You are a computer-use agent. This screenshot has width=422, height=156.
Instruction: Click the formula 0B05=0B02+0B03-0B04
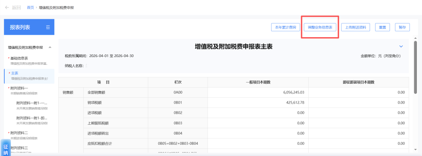pos(178,143)
